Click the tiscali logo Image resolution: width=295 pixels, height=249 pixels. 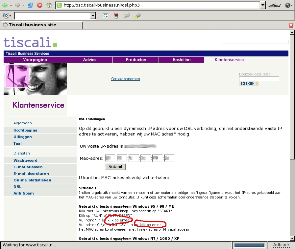(30, 42)
